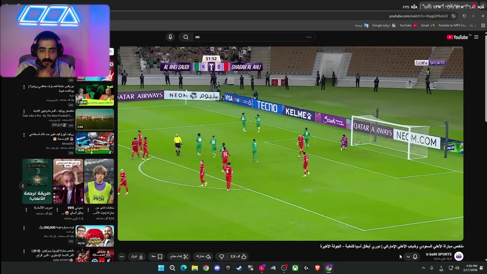Open the beIN SPORTS channel avatar
Viewport: 487px width, 274px height.
point(459,256)
